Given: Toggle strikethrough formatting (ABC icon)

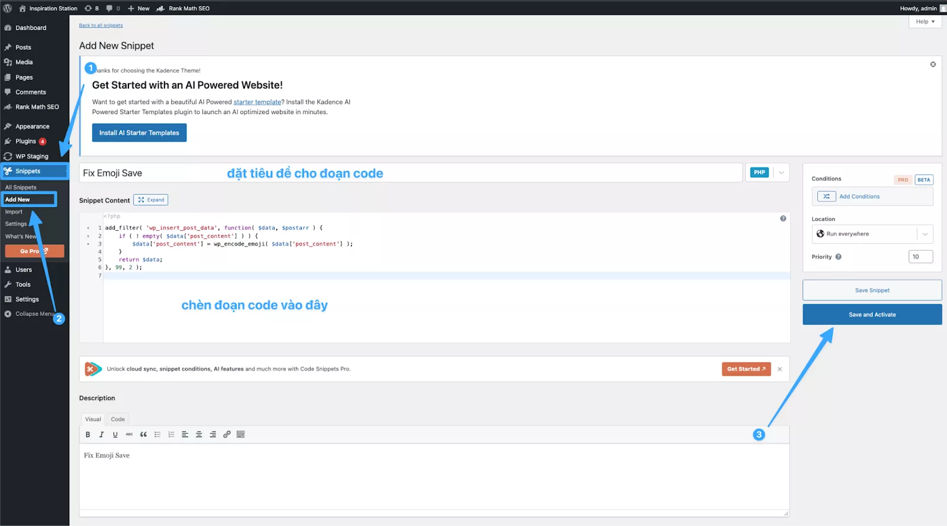Looking at the screenshot, I should tap(129, 434).
